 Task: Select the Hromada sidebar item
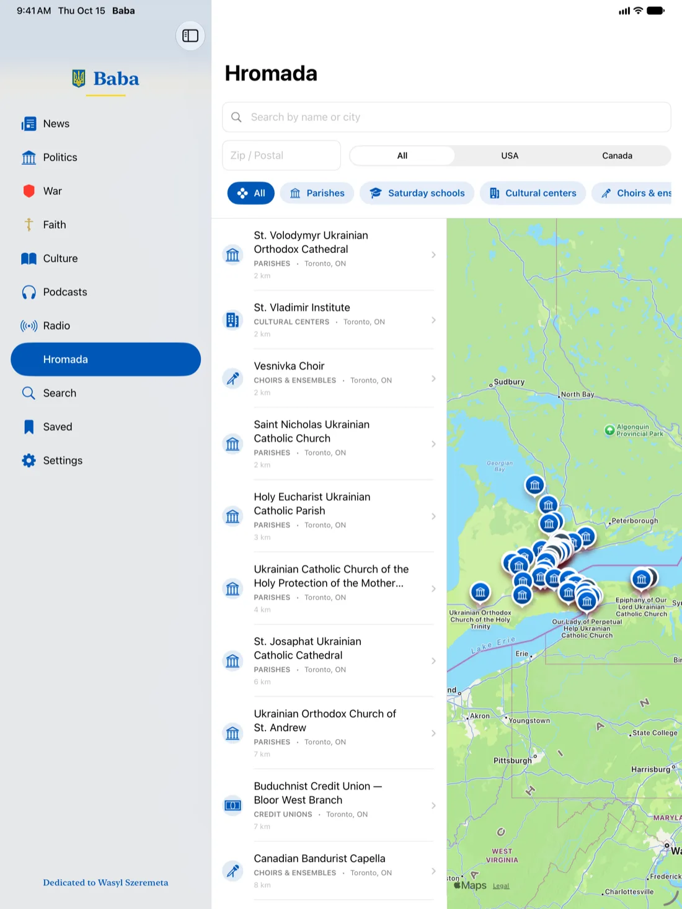point(106,360)
